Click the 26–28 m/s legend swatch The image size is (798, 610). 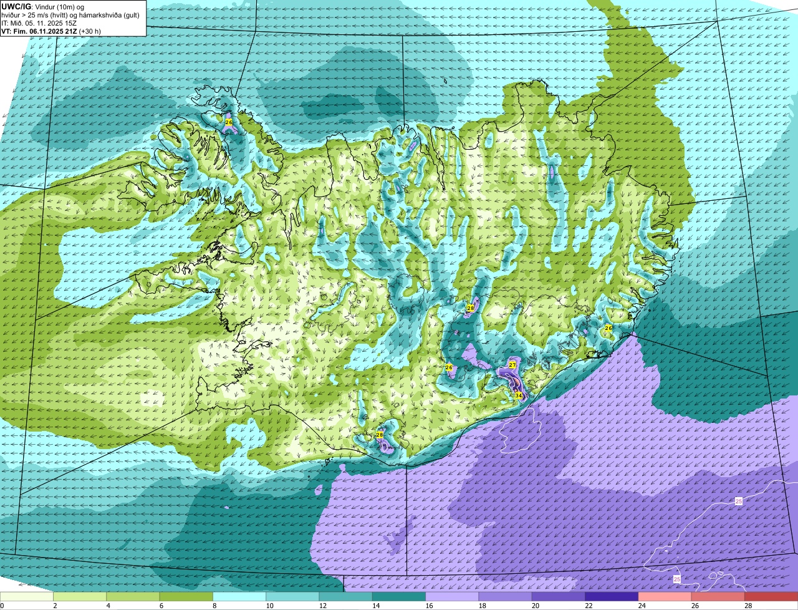coord(718,597)
